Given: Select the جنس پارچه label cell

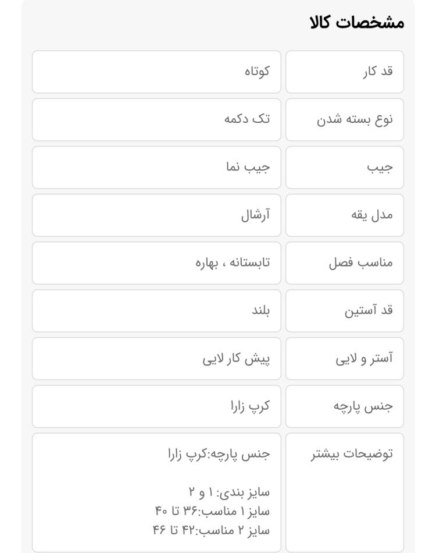Looking at the screenshot, I should tap(344, 406).
